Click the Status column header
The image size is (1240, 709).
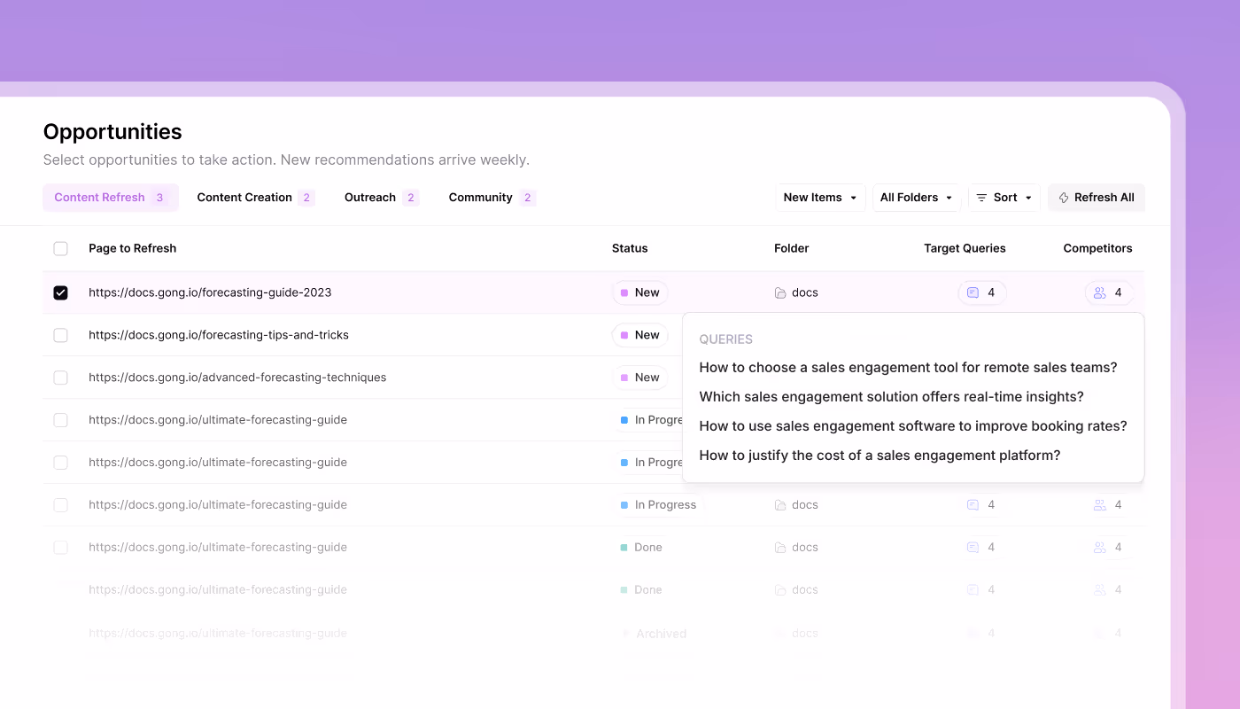[x=630, y=248]
